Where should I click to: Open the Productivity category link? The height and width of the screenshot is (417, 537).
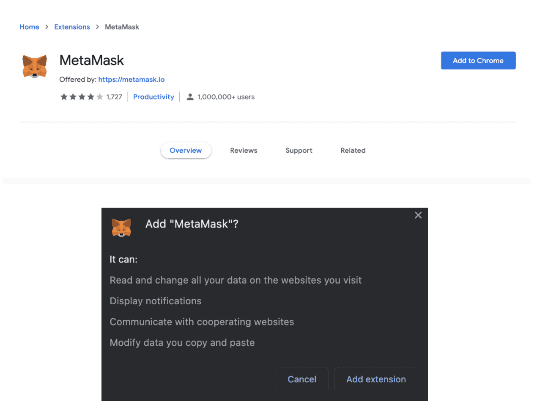[153, 97]
